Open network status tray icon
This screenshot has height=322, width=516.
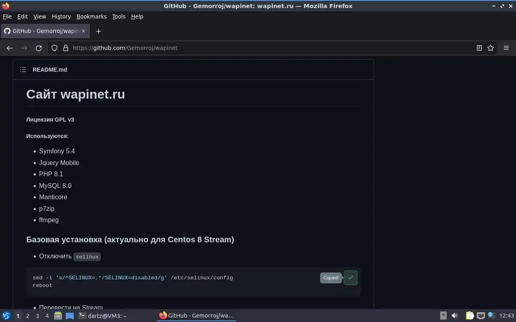tap(481, 316)
